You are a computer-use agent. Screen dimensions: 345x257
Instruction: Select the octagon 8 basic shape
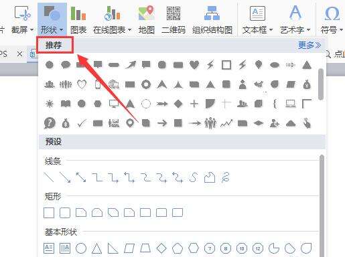pyautogui.click(x=226, y=248)
